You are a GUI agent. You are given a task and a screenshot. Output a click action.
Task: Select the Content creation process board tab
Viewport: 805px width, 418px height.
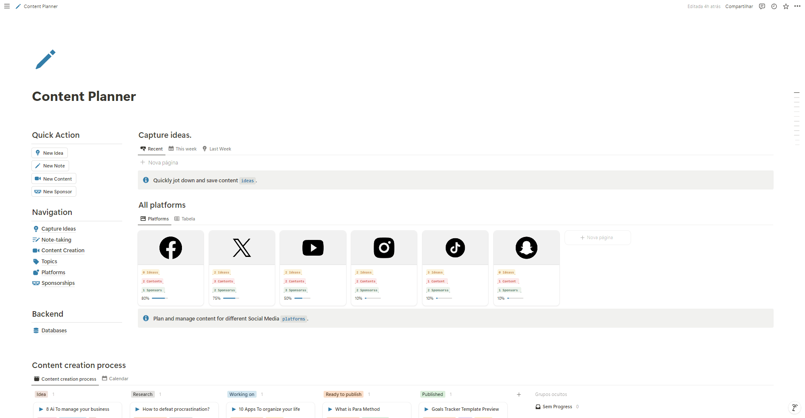pos(65,379)
